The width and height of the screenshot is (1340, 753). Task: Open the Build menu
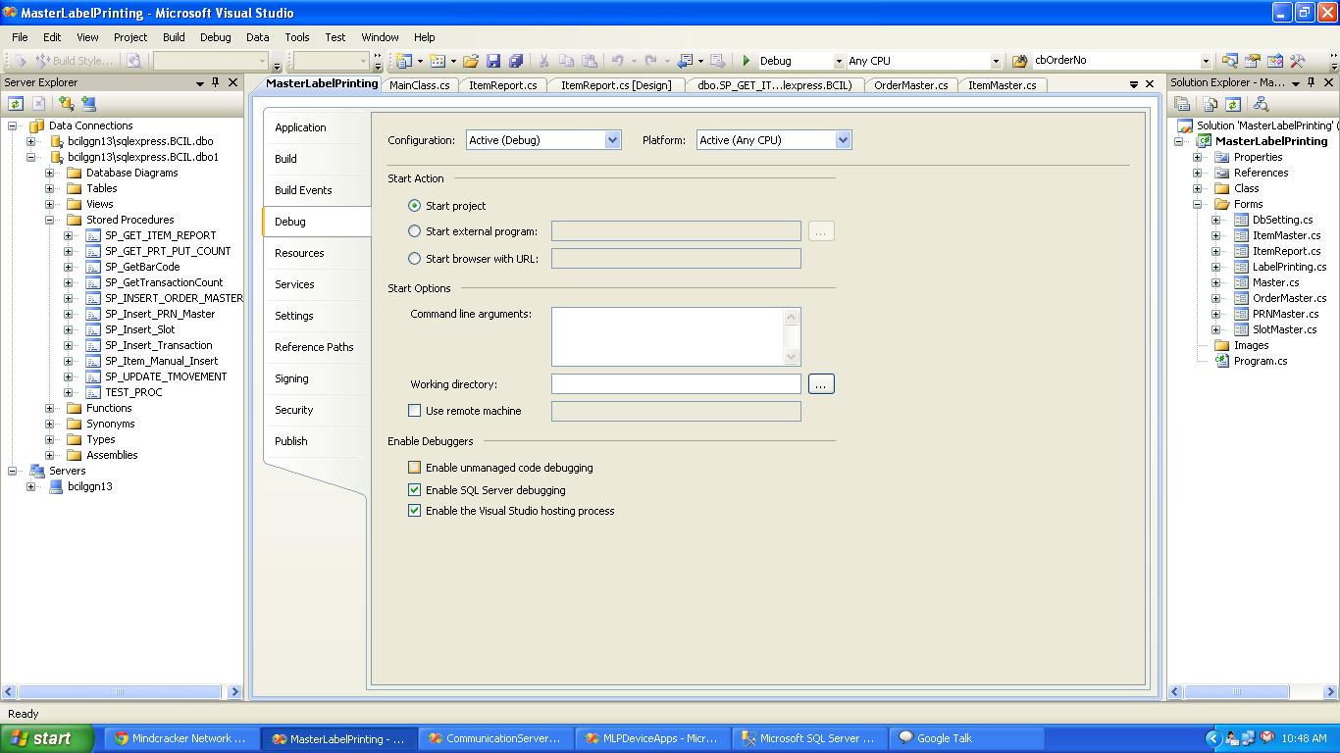(174, 37)
